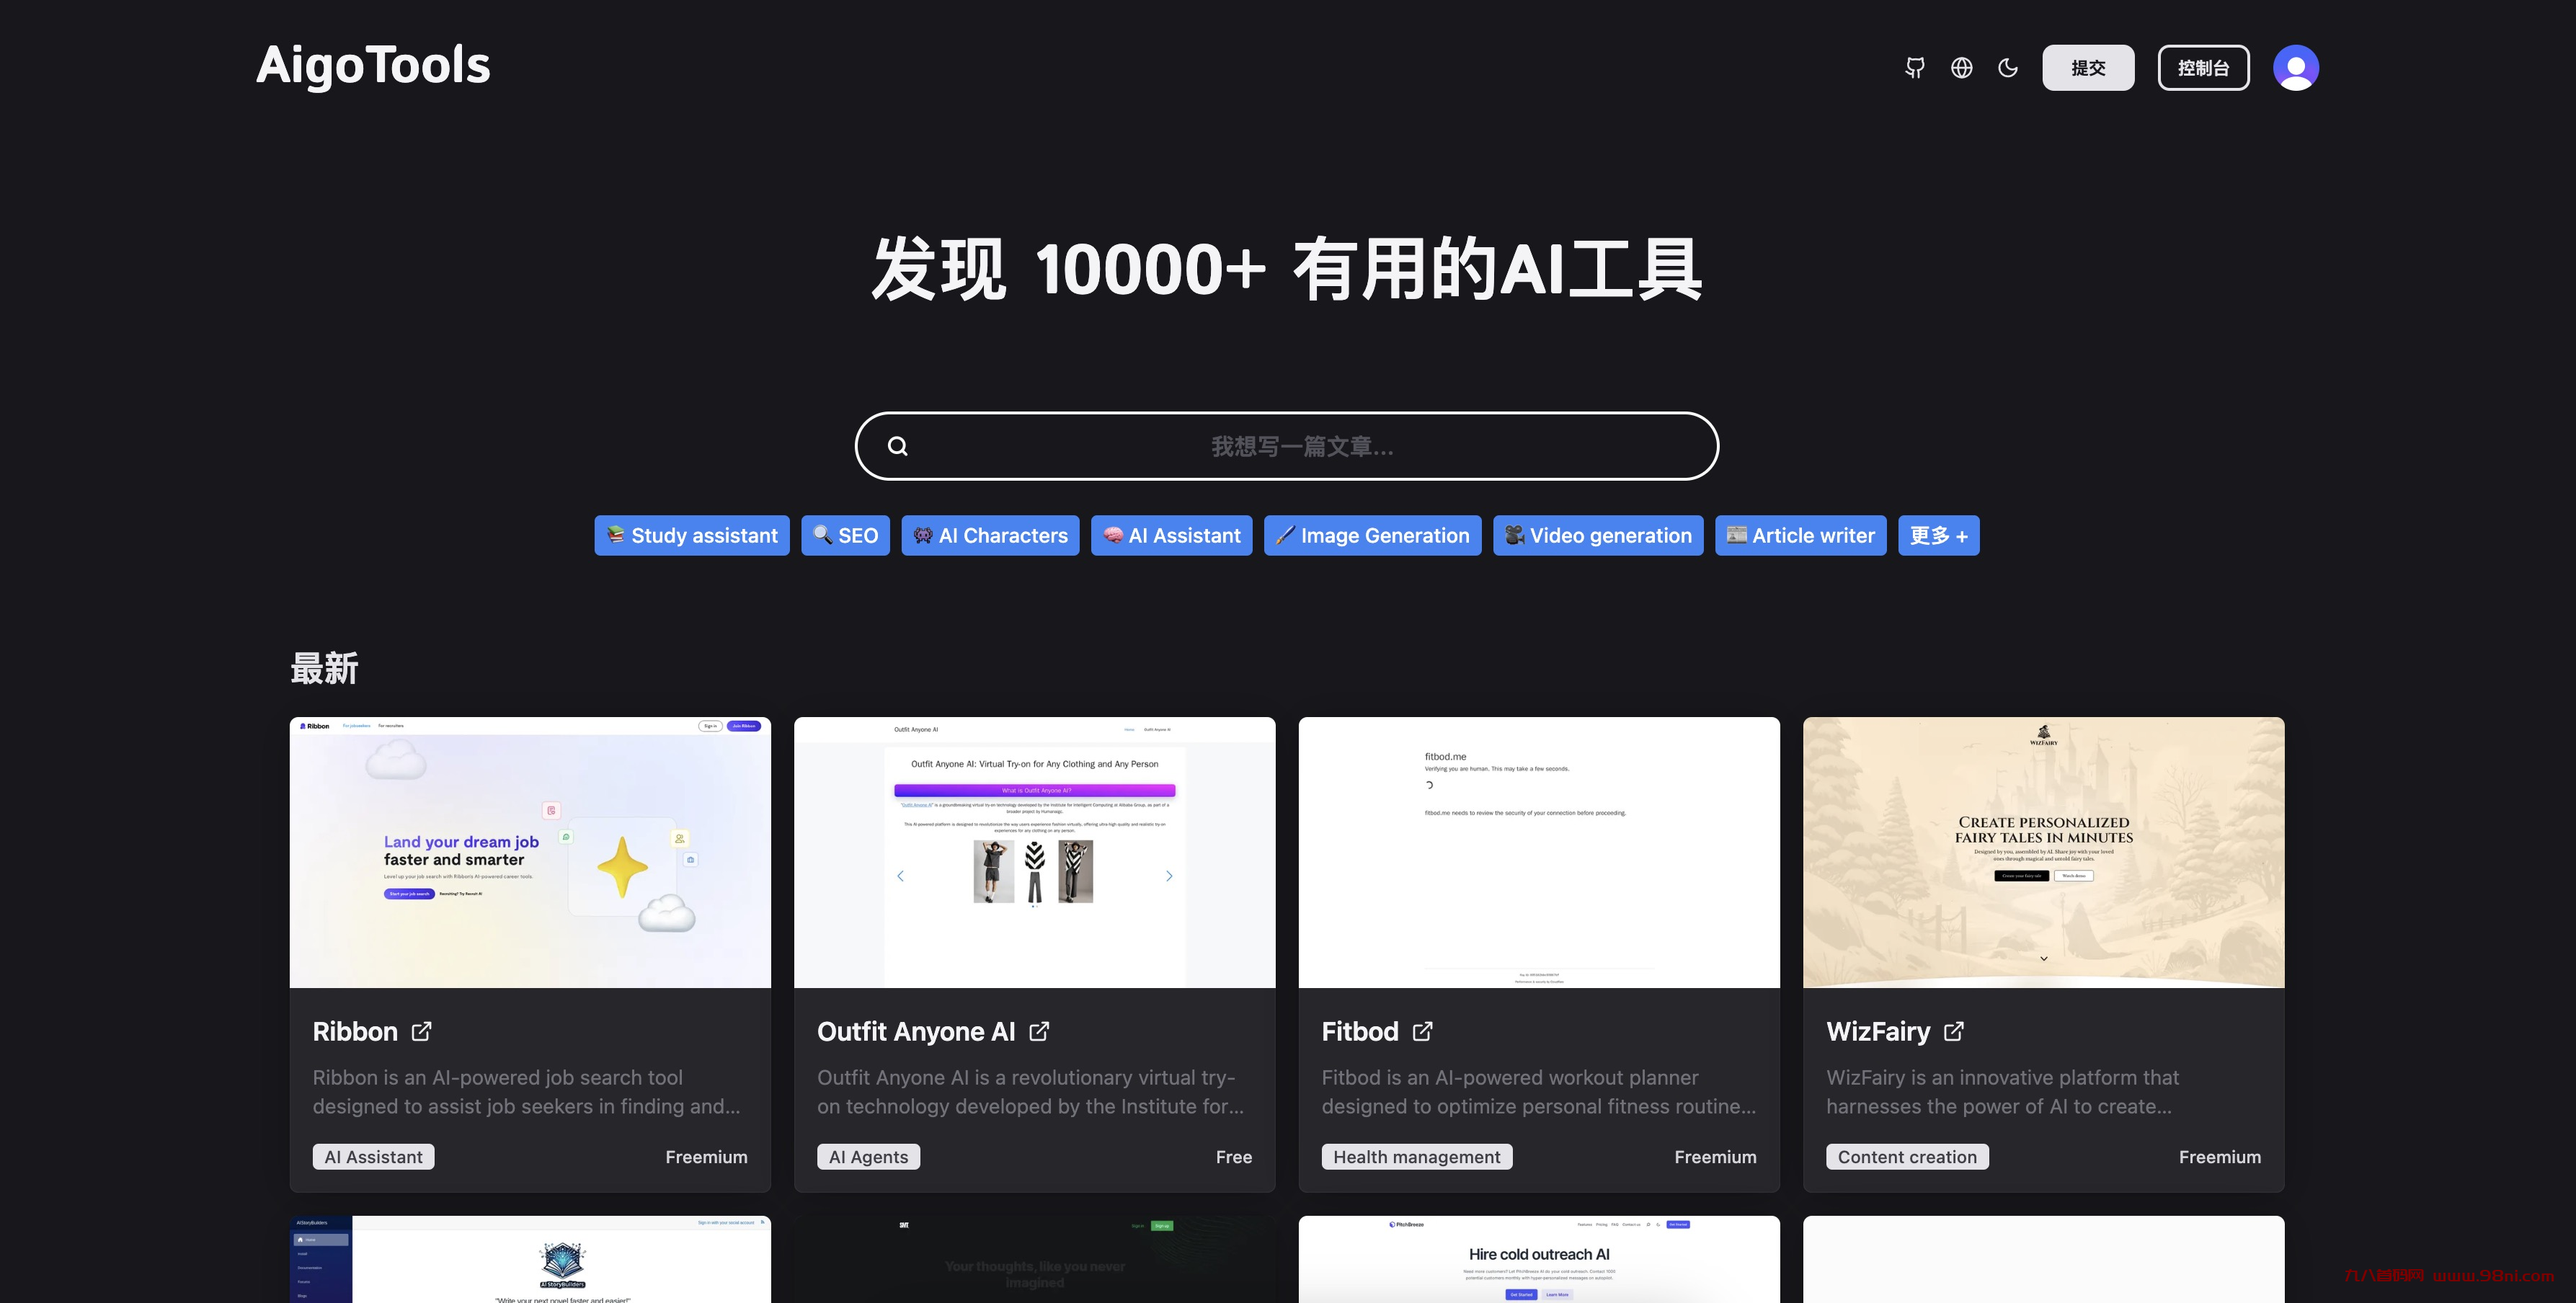The image size is (2576, 1303).
Task: Click the 控制台 dashboard button
Action: click(2203, 66)
